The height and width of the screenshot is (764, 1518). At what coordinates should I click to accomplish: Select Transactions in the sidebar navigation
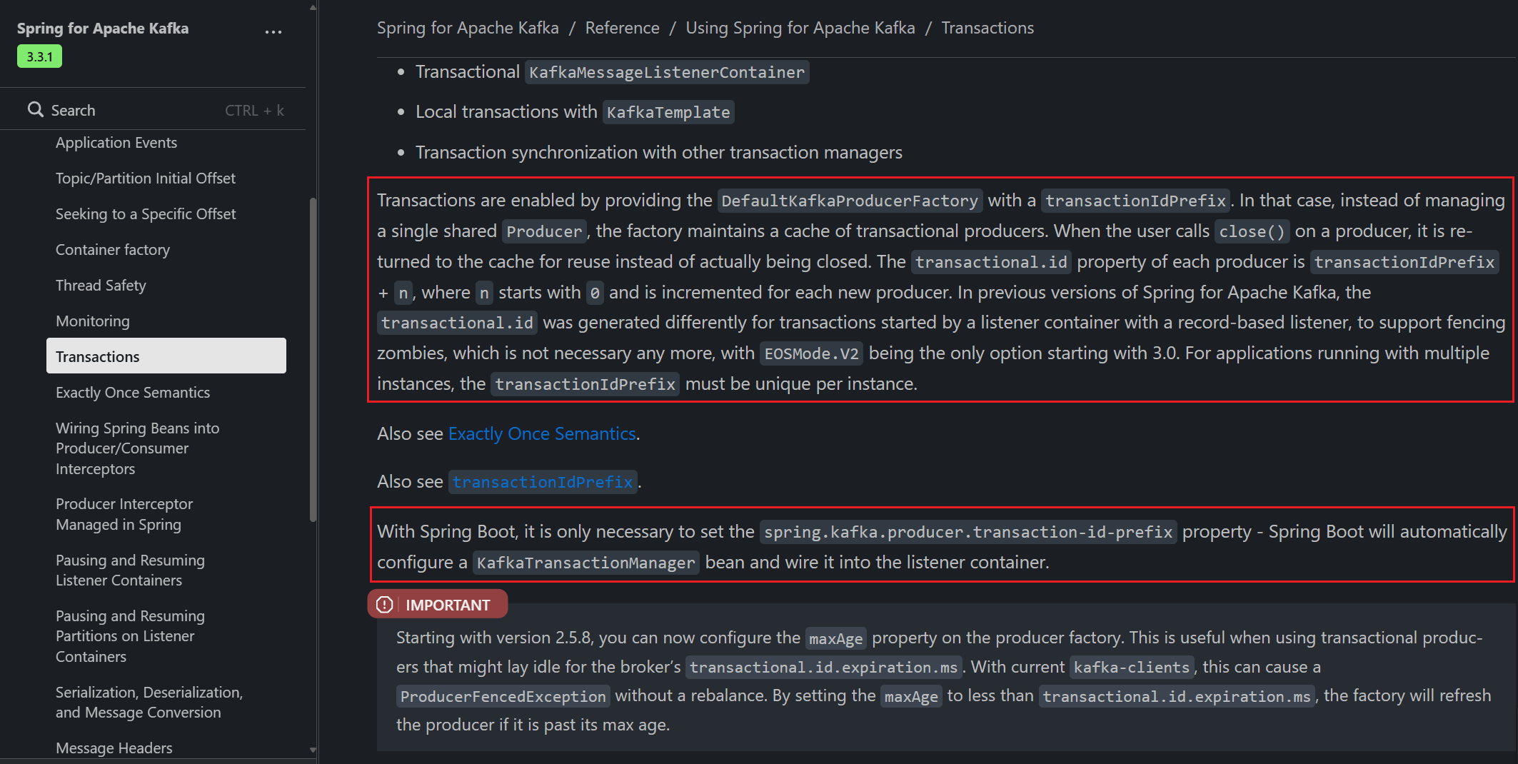(x=166, y=356)
